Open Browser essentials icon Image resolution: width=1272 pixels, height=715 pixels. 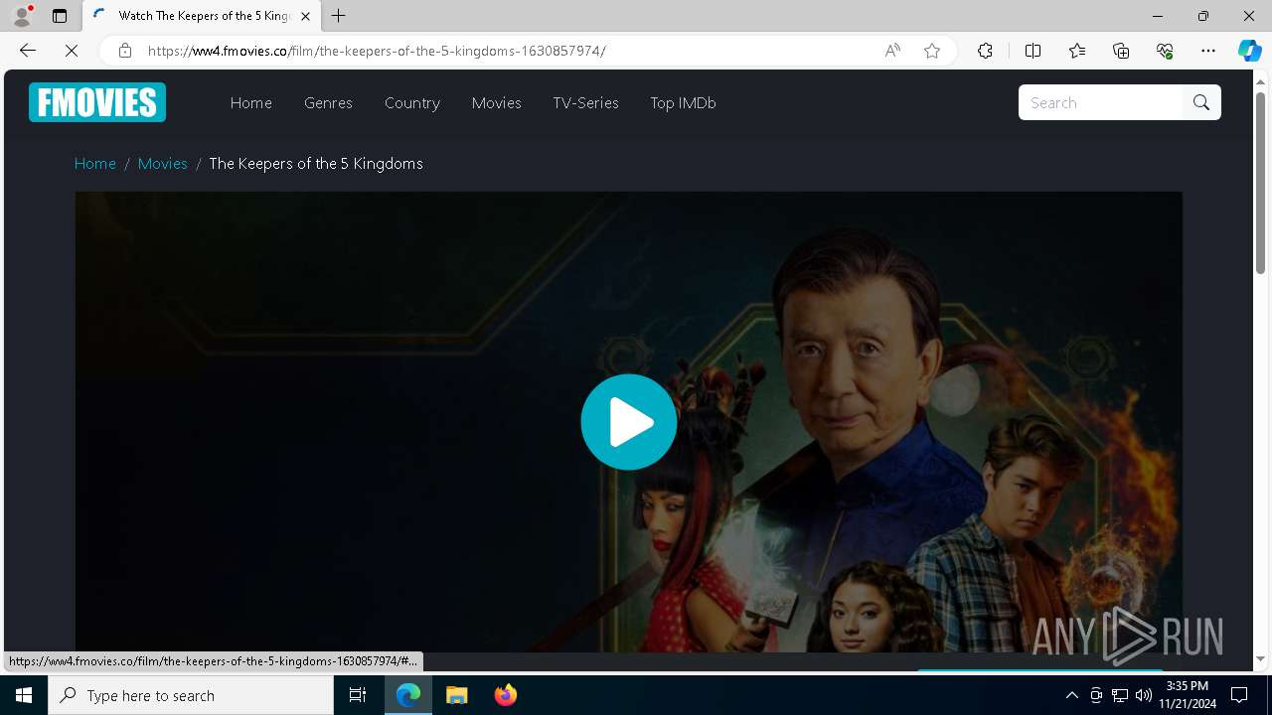coord(1165,51)
